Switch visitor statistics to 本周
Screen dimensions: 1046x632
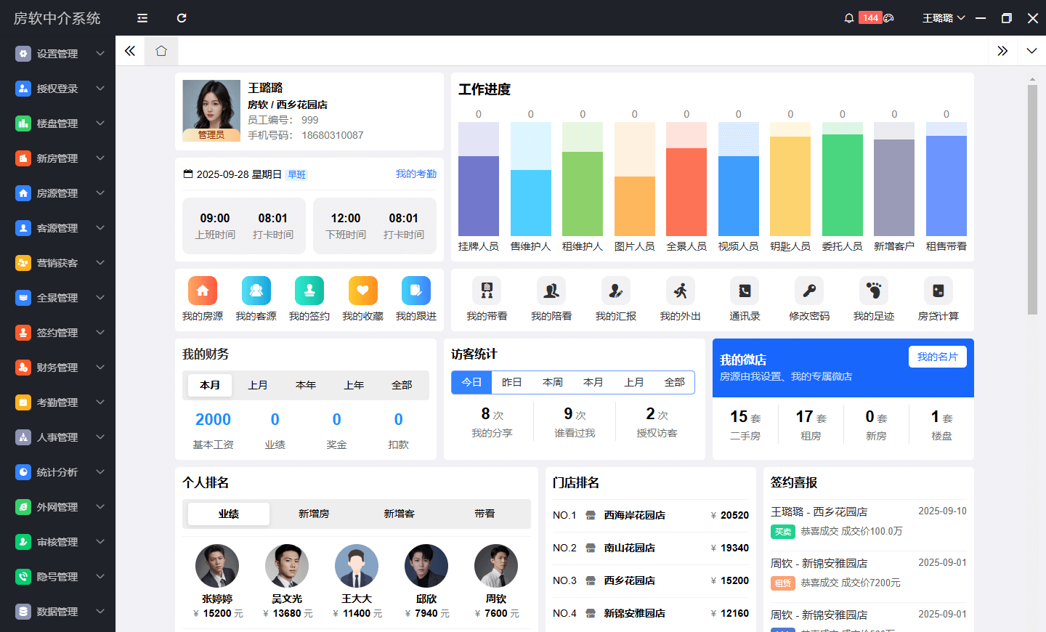click(x=553, y=382)
